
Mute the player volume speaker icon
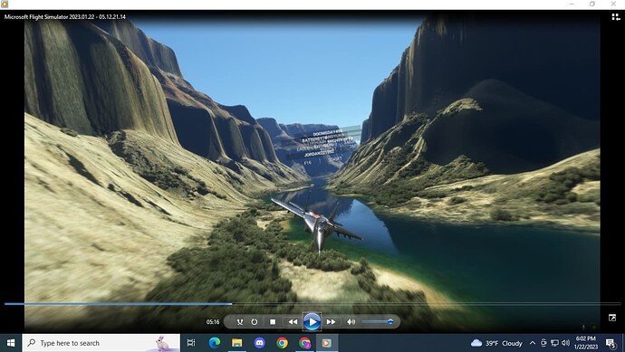click(351, 322)
